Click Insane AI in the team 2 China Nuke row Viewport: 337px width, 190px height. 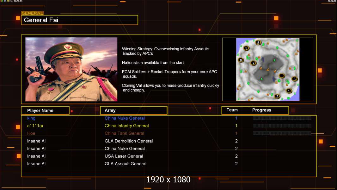point(36,149)
